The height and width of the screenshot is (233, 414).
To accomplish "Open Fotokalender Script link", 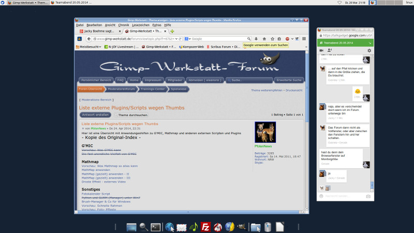I will [x=96, y=194].
